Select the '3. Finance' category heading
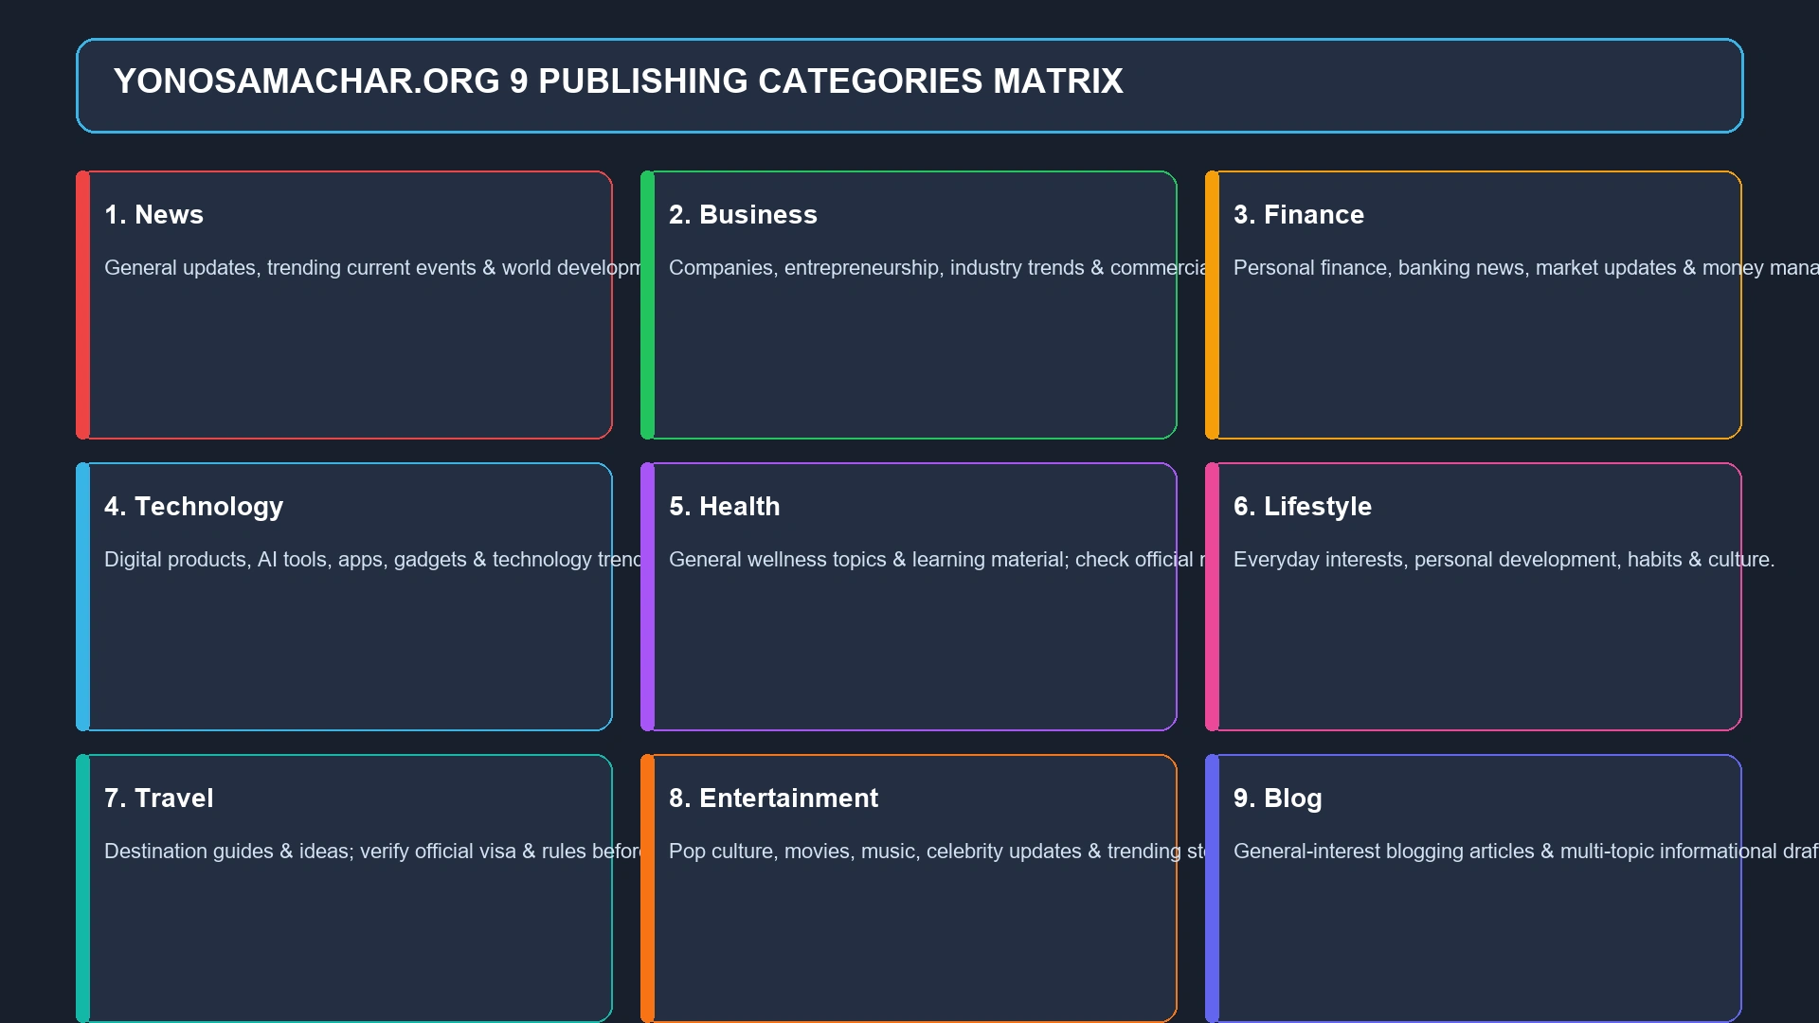The image size is (1819, 1023). coord(1299,215)
